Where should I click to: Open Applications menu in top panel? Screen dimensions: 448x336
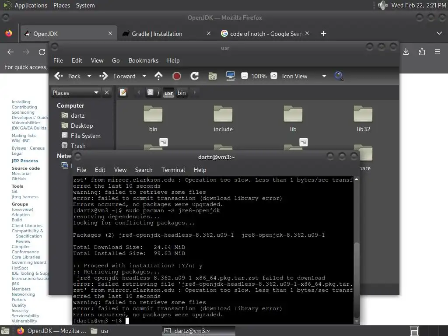31,5
